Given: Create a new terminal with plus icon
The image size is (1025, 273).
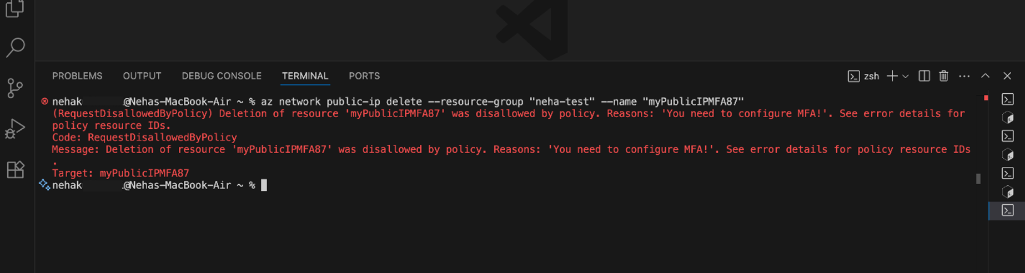Looking at the screenshot, I should (x=892, y=76).
